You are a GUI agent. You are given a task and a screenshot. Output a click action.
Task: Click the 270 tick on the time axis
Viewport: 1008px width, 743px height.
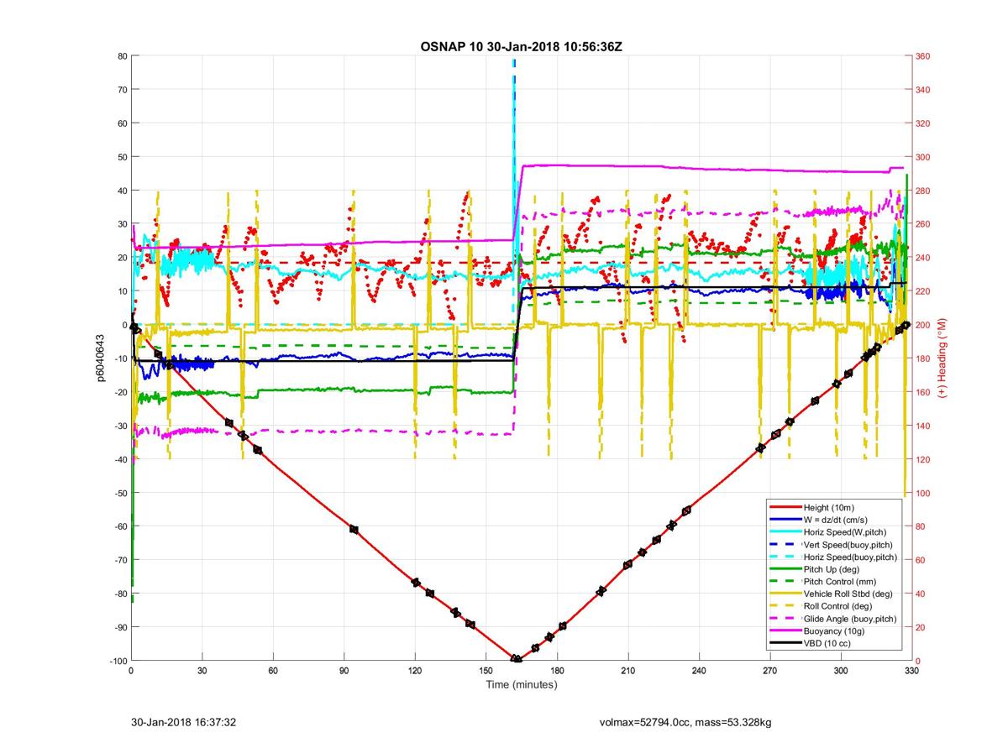(769, 671)
